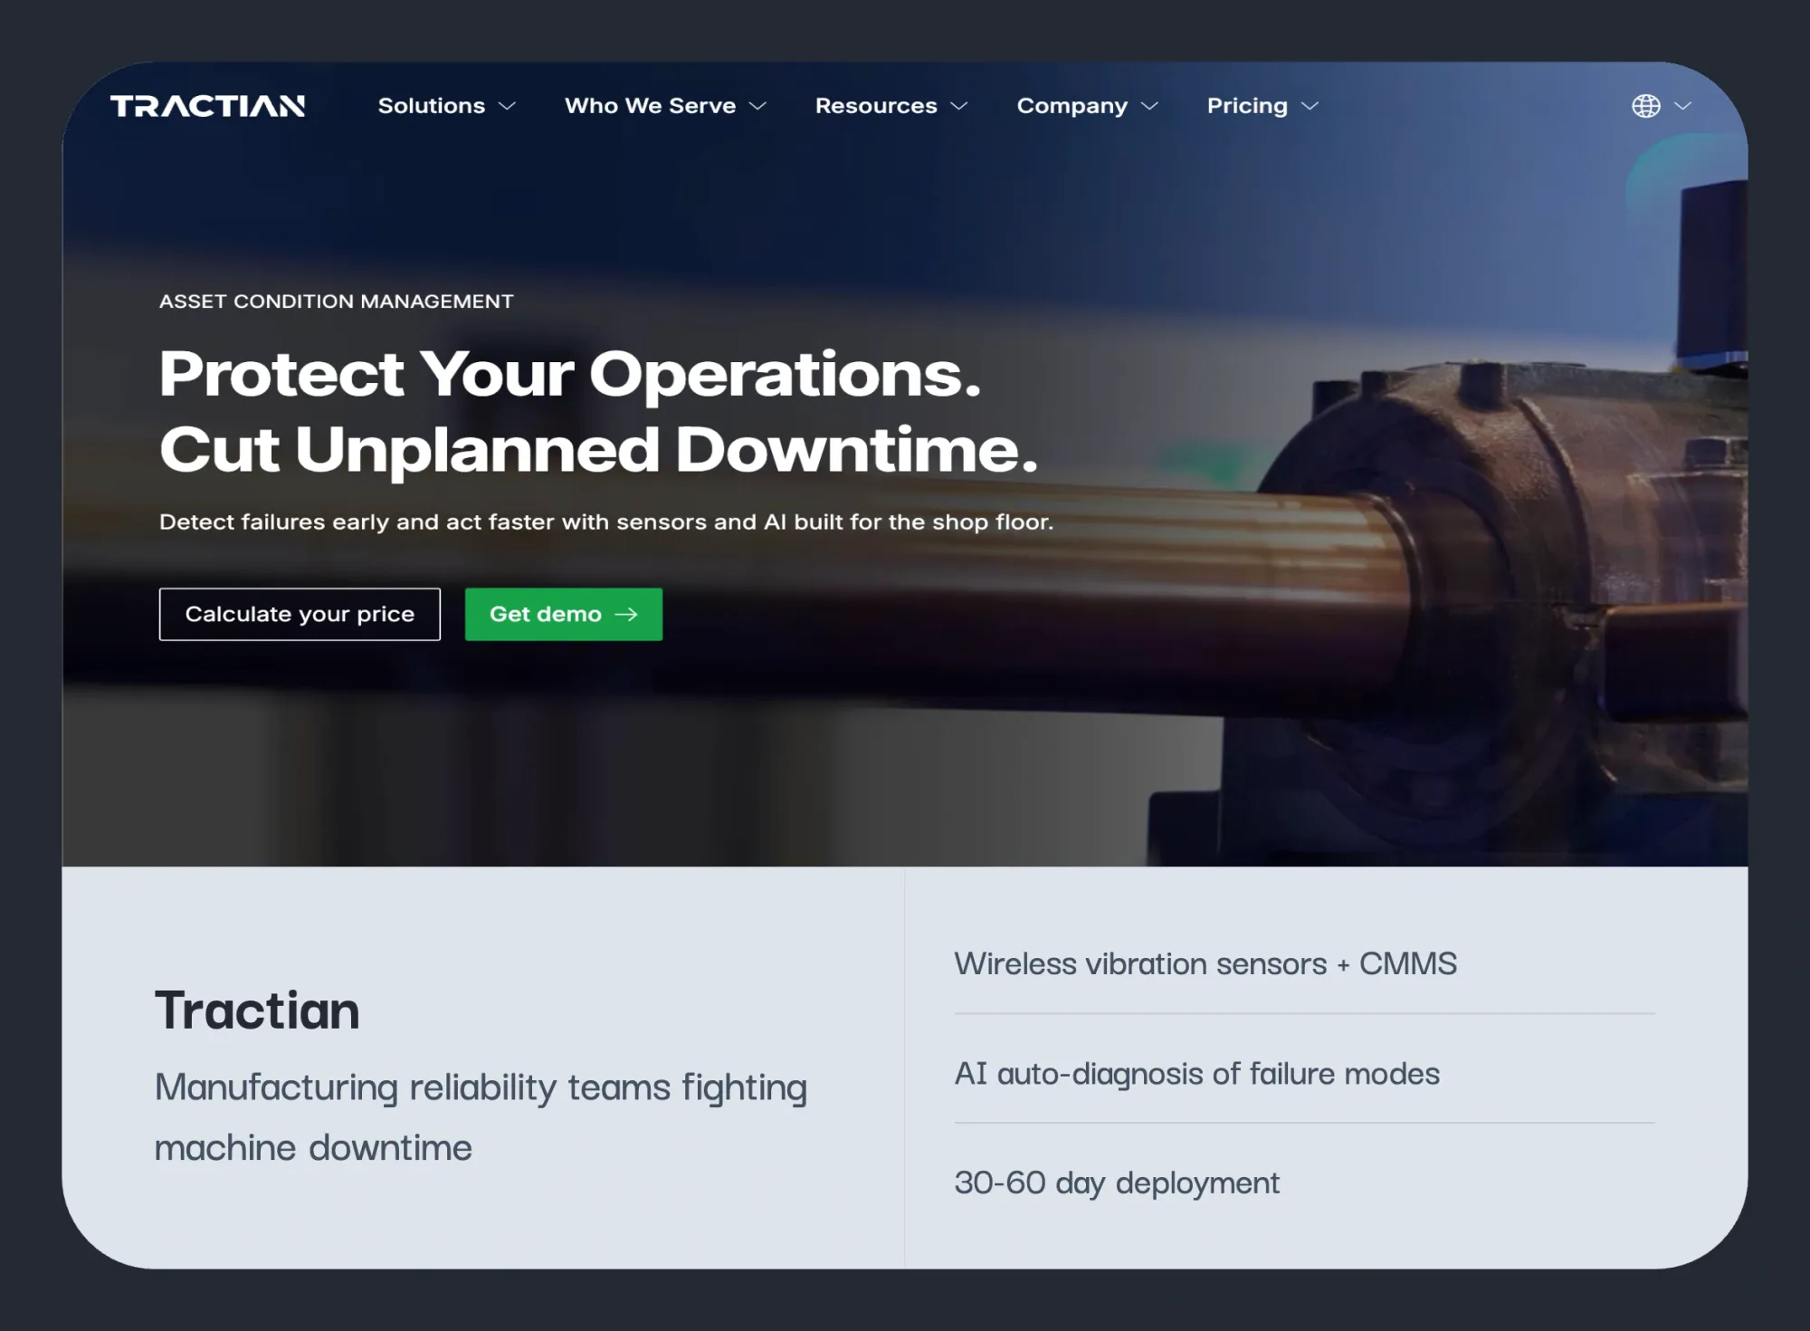Click the Manufacturing reliability teams description
This screenshot has width=1810, height=1331.
481,1116
